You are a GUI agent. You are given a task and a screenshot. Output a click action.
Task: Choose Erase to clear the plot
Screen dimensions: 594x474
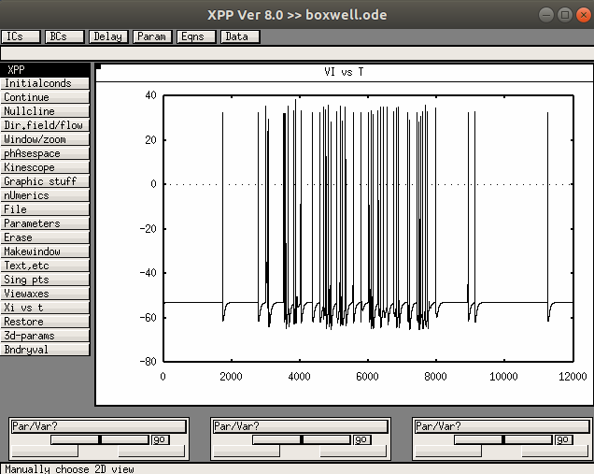click(45, 237)
